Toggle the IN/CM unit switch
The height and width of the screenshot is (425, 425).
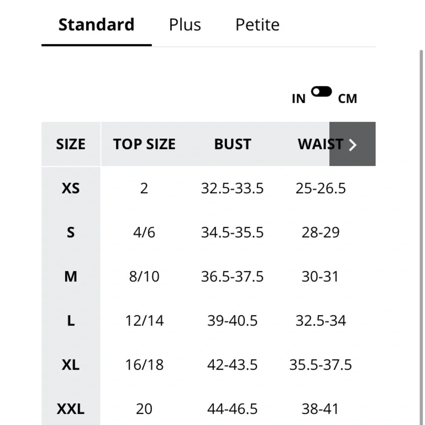pyautogui.click(x=321, y=92)
